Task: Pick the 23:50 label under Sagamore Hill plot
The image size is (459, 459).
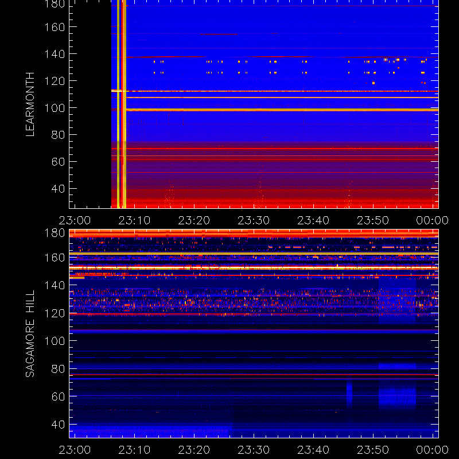Action: click(x=373, y=450)
